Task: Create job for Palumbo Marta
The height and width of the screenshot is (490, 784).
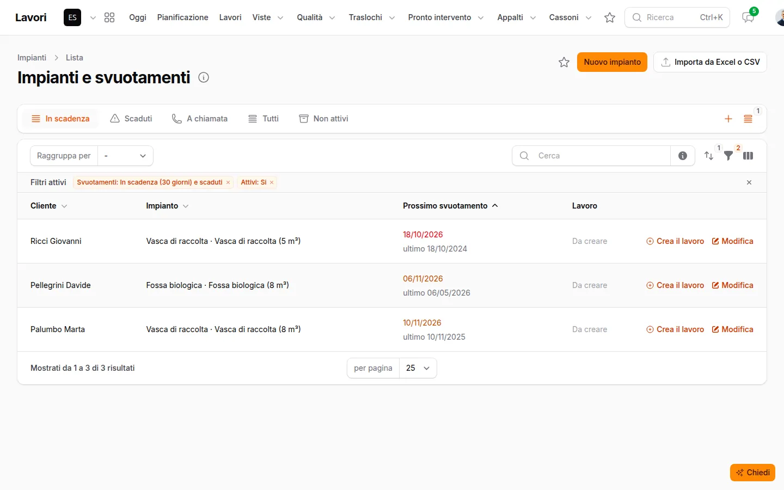Action: 675,329
